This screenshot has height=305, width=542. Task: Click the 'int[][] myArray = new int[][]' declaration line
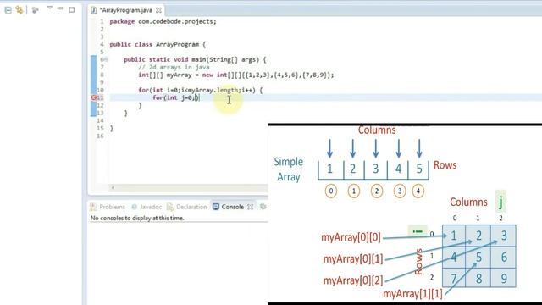click(236, 75)
